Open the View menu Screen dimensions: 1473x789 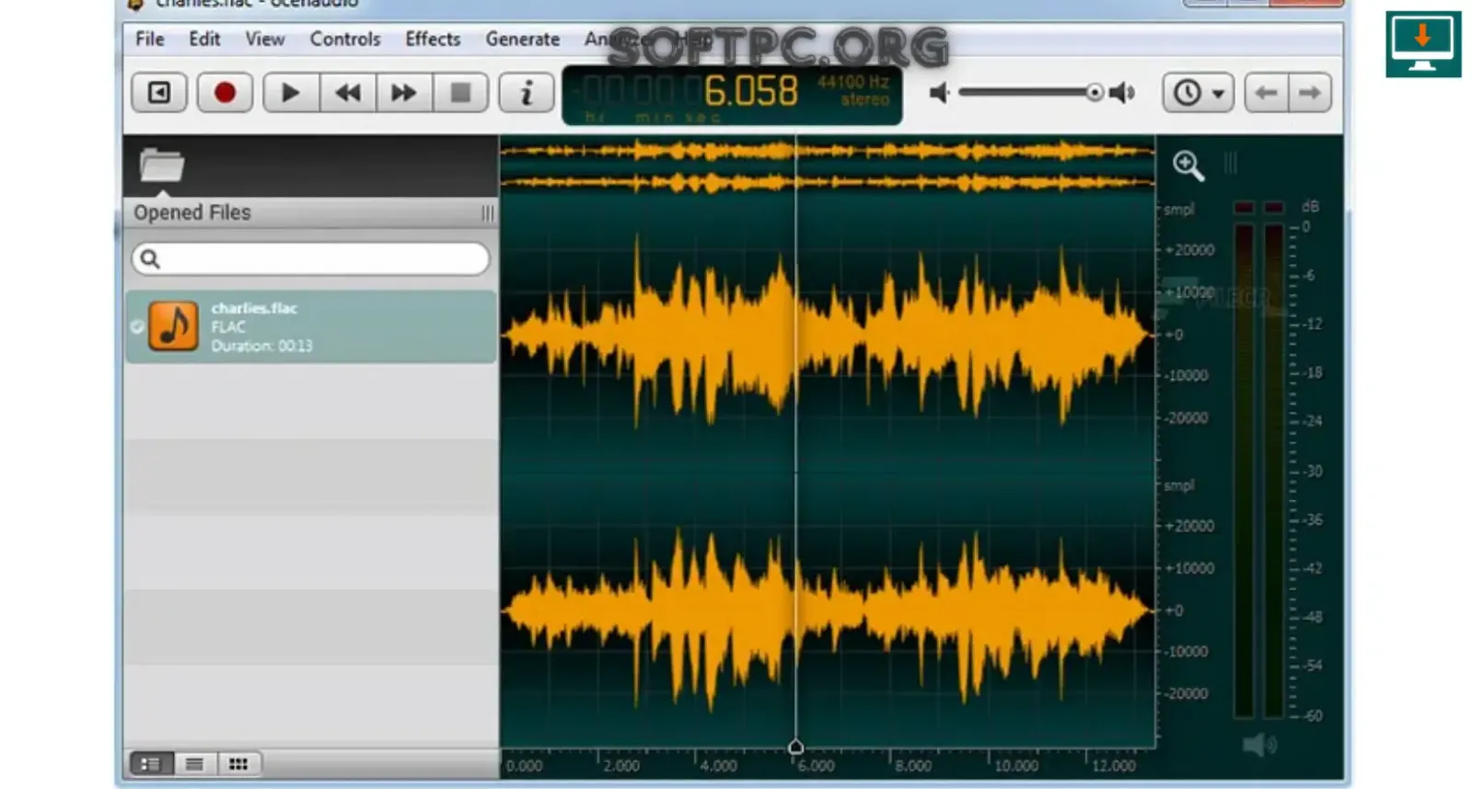point(264,40)
